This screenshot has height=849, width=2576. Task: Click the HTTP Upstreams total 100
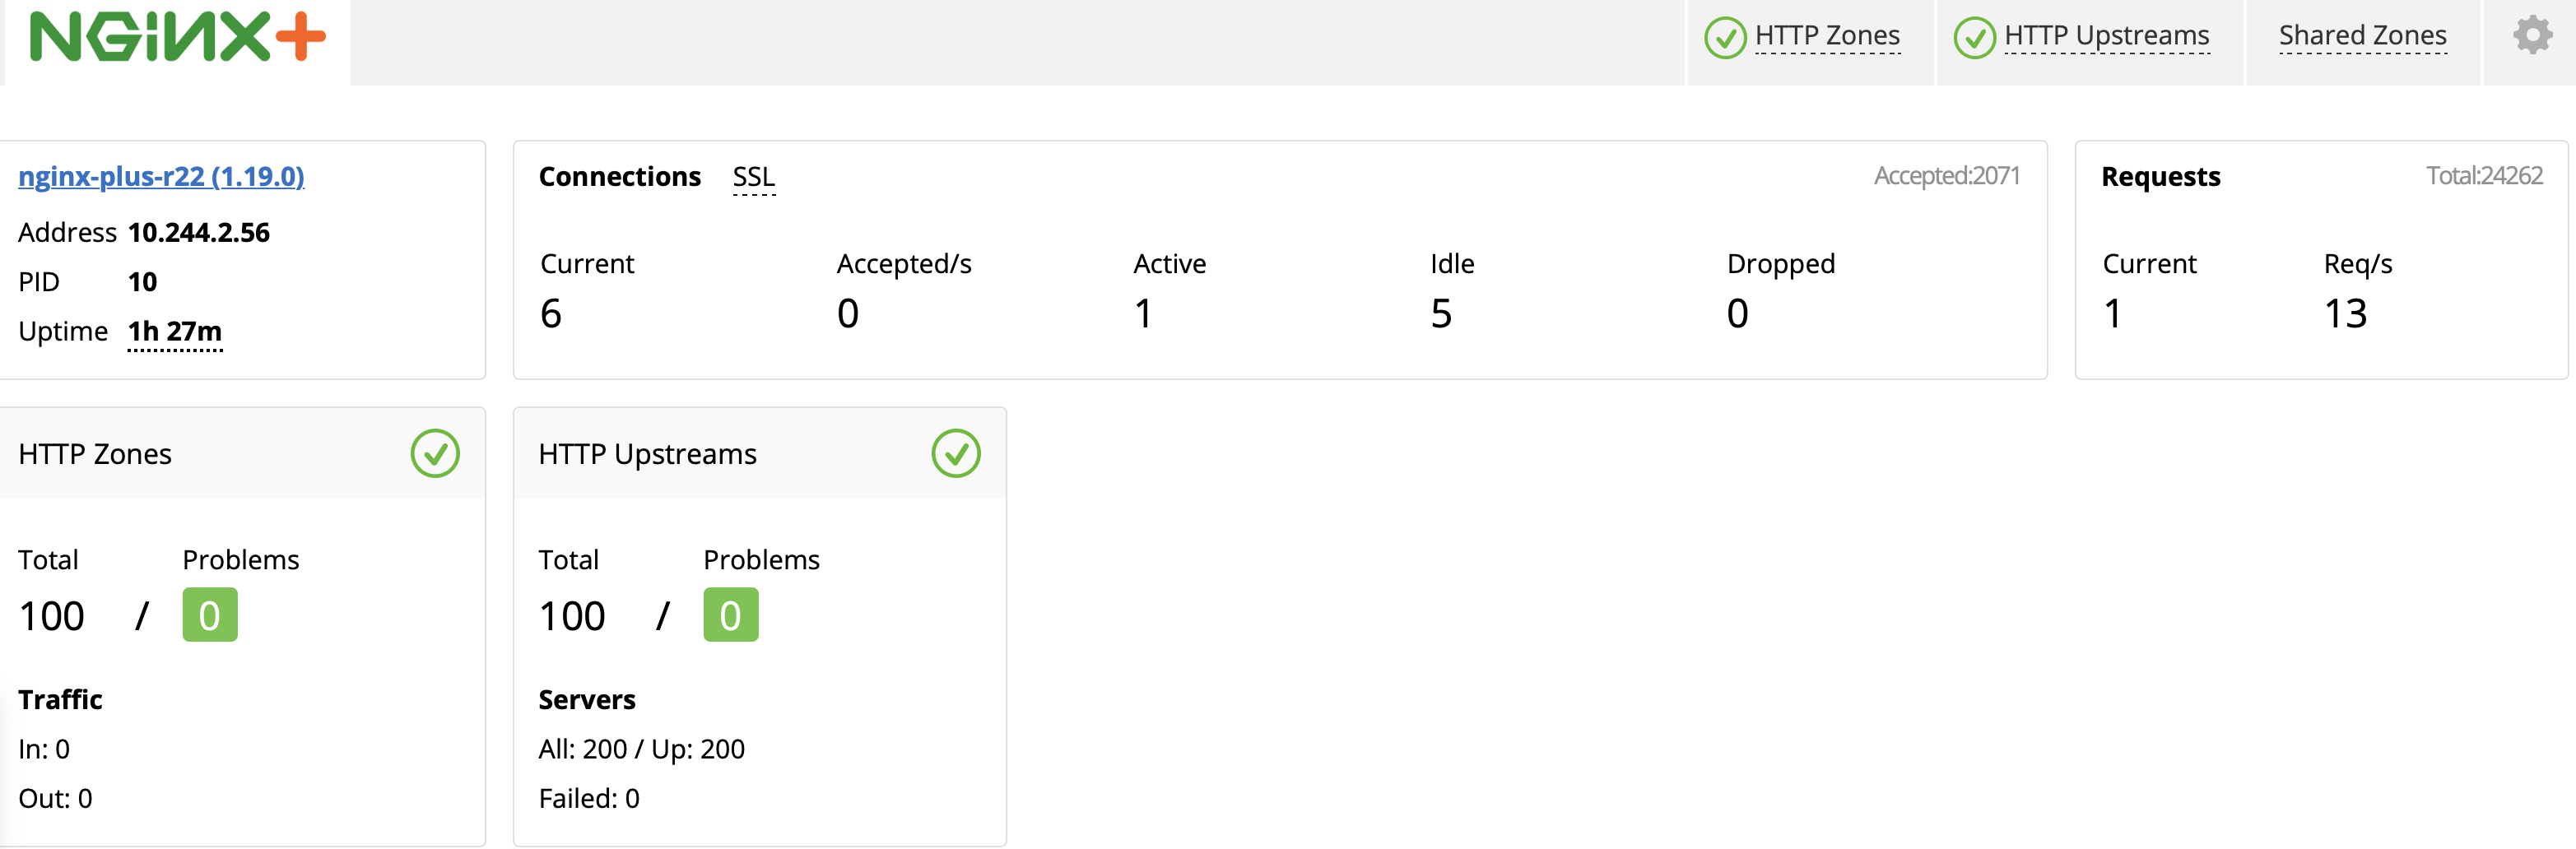point(572,616)
